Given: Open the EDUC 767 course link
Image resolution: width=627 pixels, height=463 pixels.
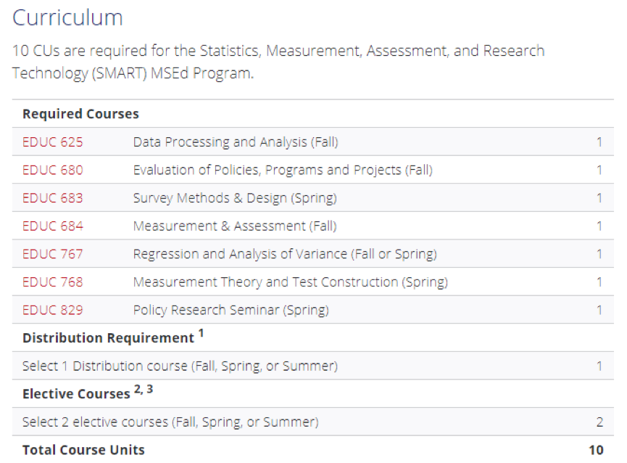Looking at the screenshot, I should [52, 254].
